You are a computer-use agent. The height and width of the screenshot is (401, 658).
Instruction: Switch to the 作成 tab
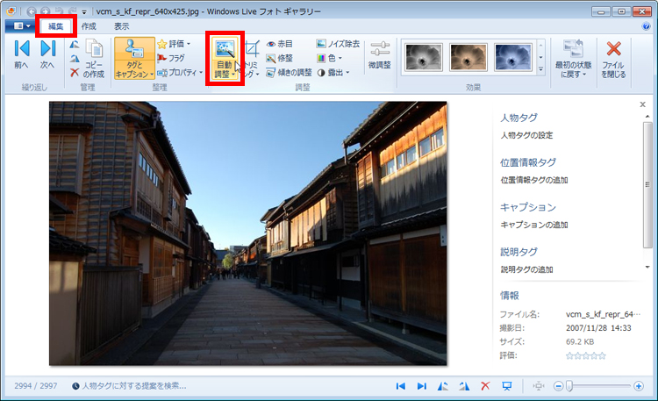pyautogui.click(x=89, y=26)
